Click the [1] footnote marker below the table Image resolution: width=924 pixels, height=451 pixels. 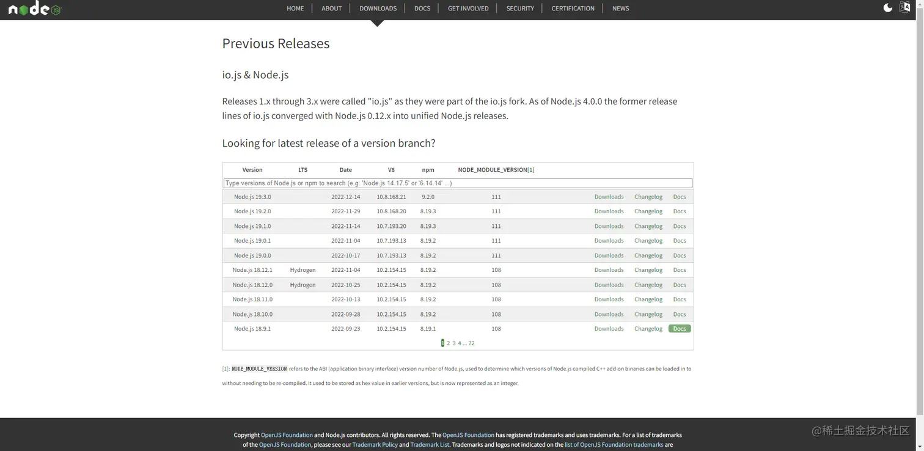pos(225,369)
